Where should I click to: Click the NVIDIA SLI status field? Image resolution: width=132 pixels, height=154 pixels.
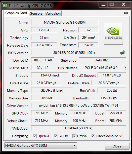(79, 128)
